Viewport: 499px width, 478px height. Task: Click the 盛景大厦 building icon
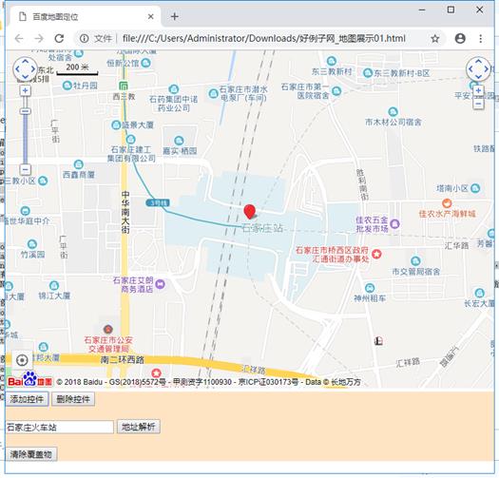[x=116, y=124]
